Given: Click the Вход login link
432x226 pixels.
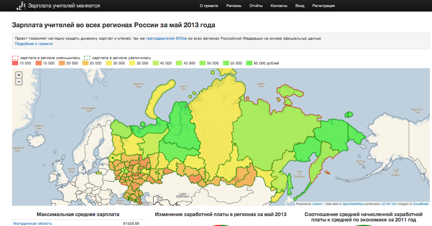Looking at the screenshot, I should click(x=300, y=6).
